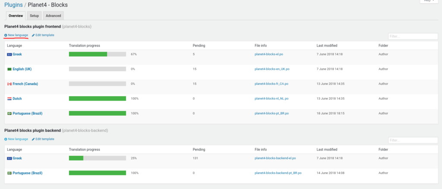Open planet4-blocks-backend-pt_BR.po file info
Screen dimensions: 442x189
(x=278, y=173)
